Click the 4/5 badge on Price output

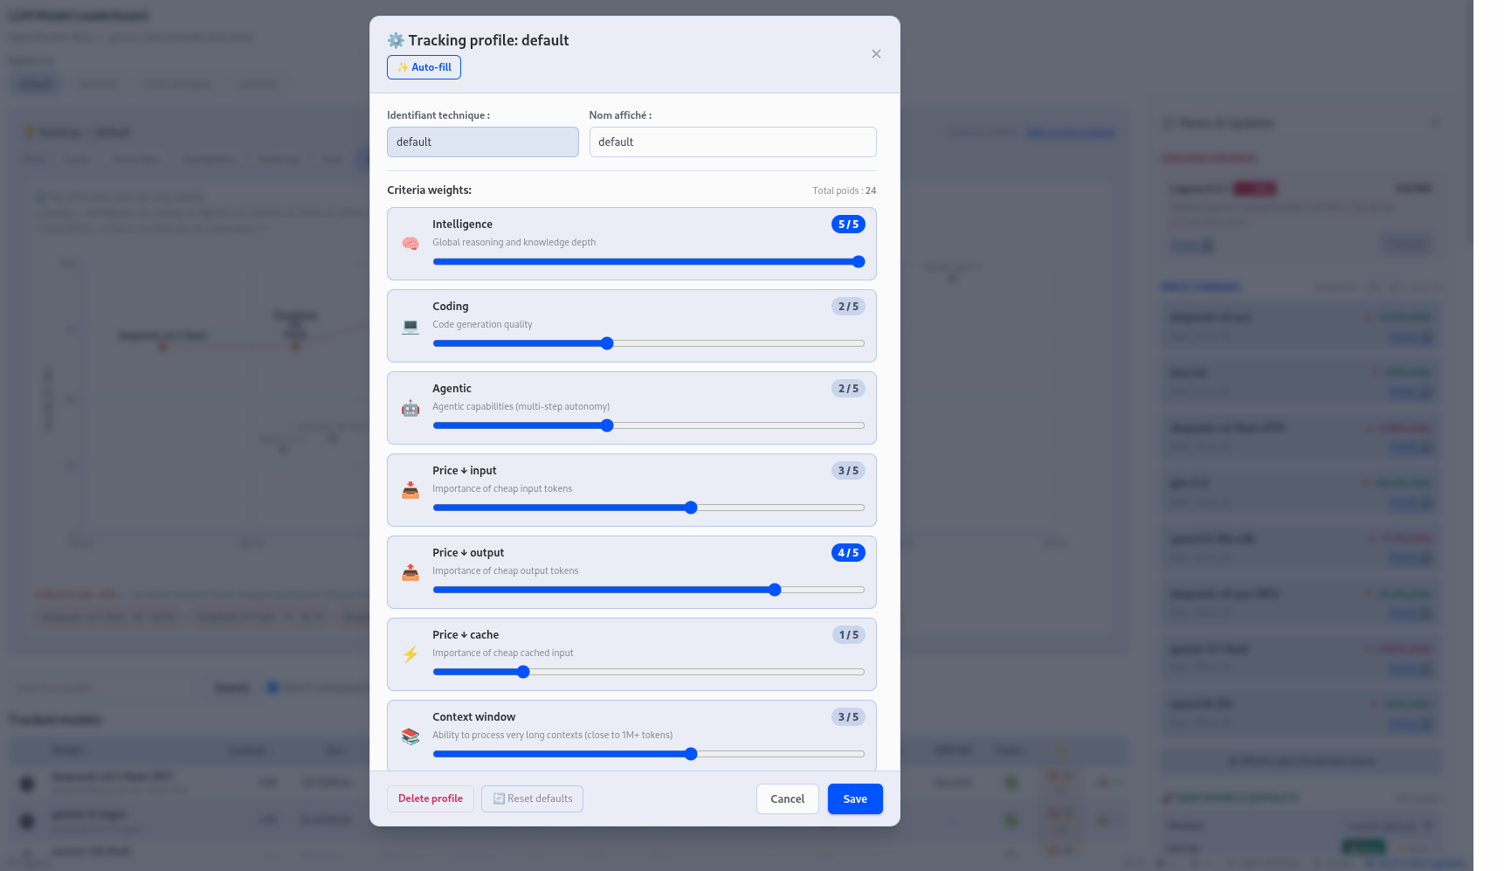[x=848, y=553]
